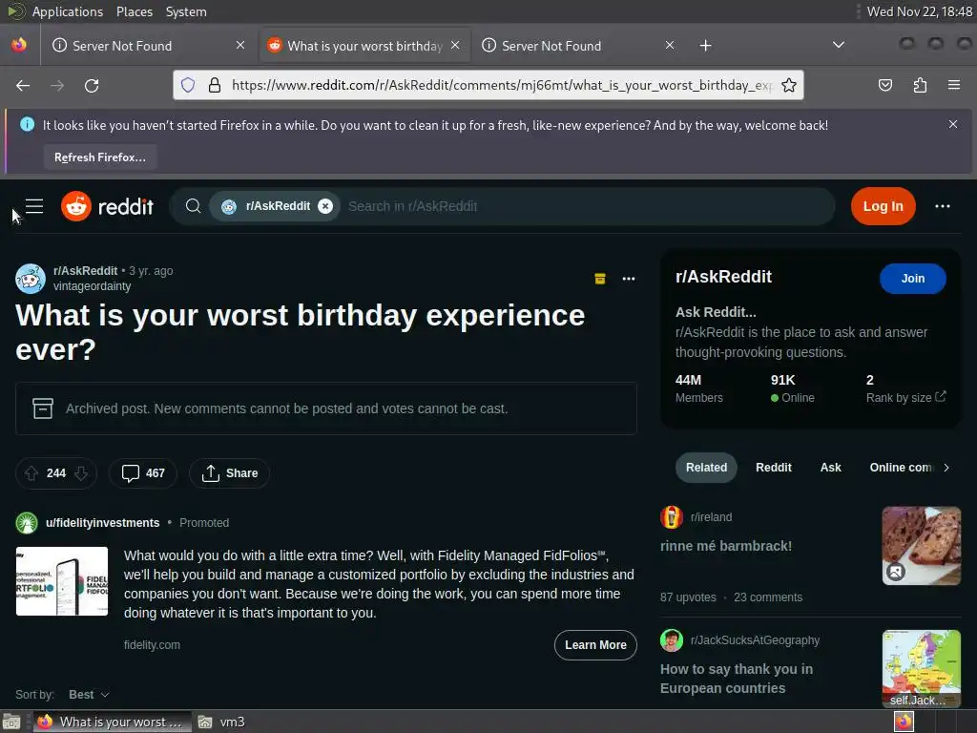Open the System menu
977x733 pixels.
[x=186, y=11]
